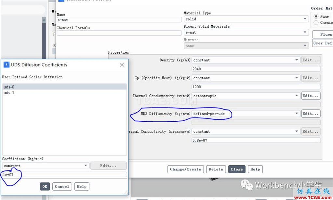333x200 pixels.
Task: Open the Electrical Conductivity dropdown
Action: click(x=246, y=131)
